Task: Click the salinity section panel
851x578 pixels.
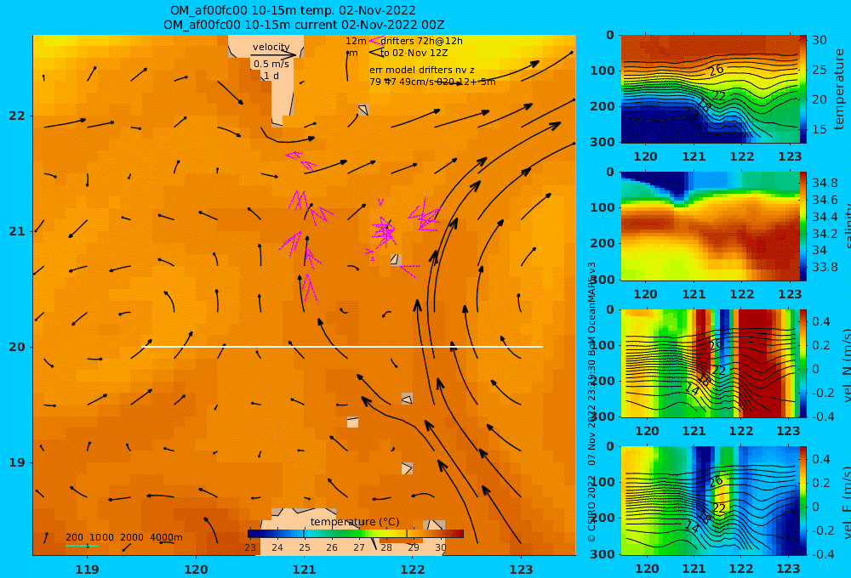Action: click(710, 226)
